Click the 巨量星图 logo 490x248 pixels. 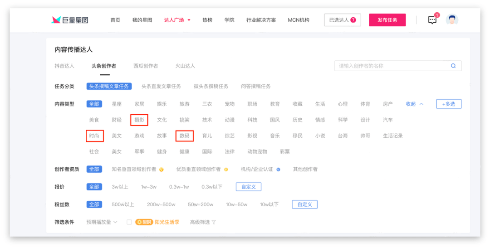click(70, 20)
